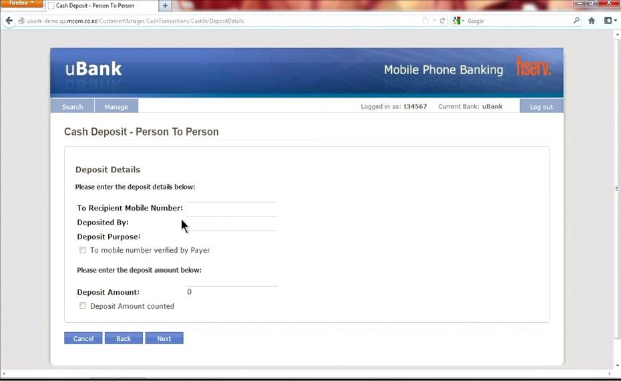Click the Deposit Details heading
The image size is (621, 381).
pos(108,170)
